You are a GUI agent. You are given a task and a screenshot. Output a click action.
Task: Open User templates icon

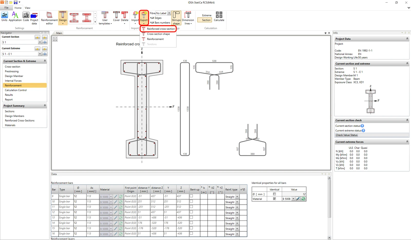click(x=105, y=18)
